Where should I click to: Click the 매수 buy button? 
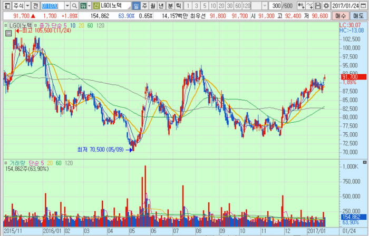[341, 17]
